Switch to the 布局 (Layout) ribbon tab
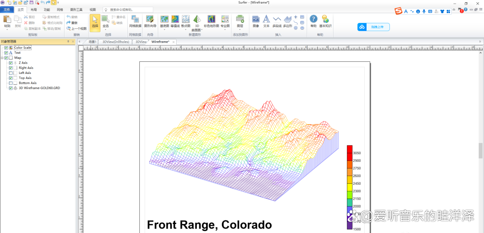This screenshot has height=233, width=484. coord(34,9)
